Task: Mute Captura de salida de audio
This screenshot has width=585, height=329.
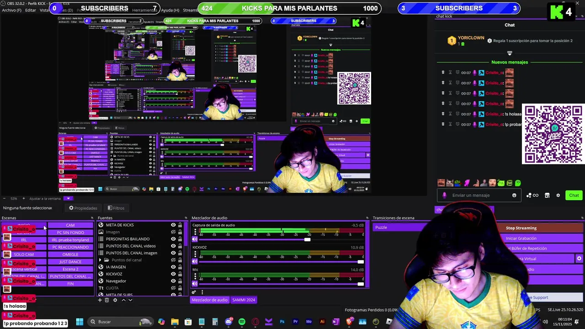Action: coord(195,239)
